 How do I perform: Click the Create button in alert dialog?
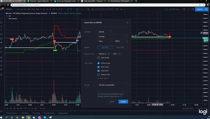pyautogui.click(x=123, y=102)
